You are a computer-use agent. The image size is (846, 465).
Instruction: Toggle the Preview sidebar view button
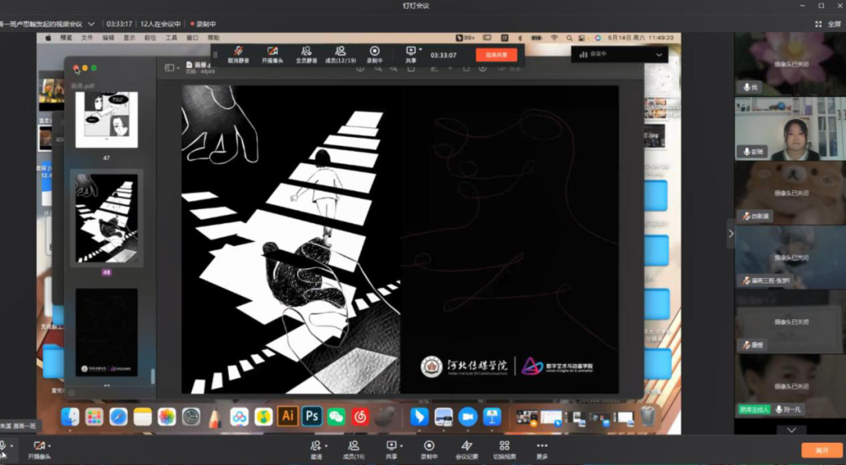(x=169, y=67)
